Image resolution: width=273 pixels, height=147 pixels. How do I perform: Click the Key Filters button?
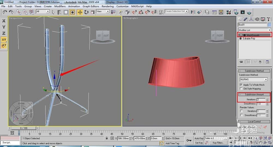click(218, 143)
